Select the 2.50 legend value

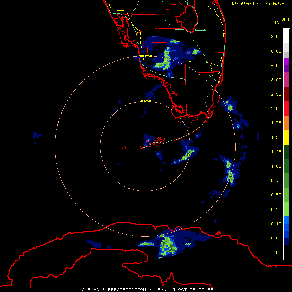tap(276, 94)
